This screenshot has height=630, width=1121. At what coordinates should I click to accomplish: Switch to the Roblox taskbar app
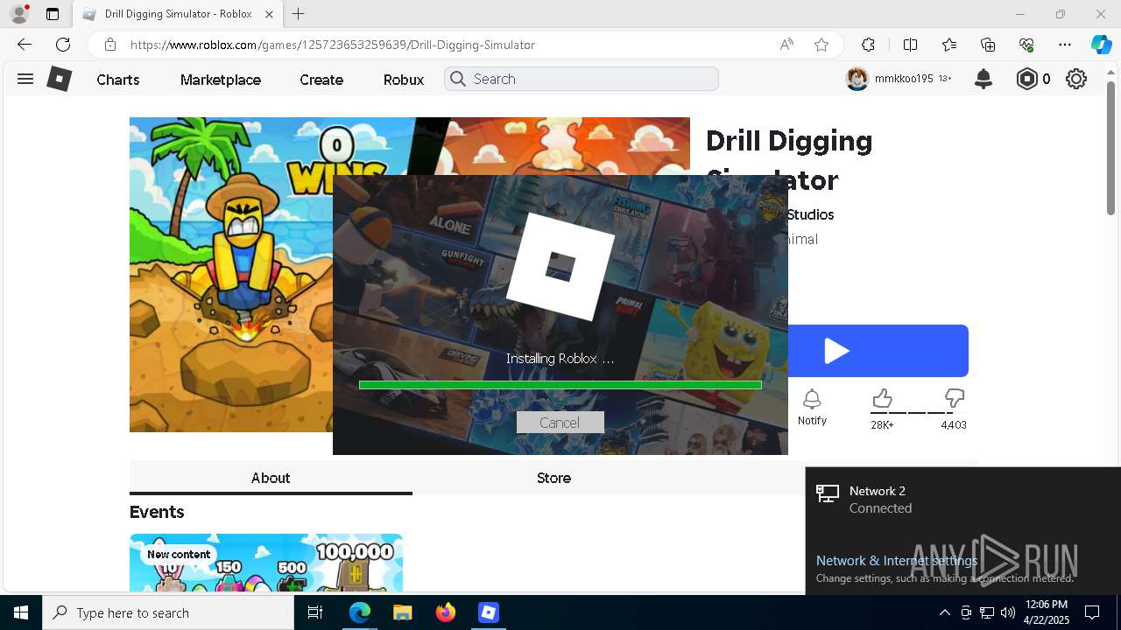[x=488, y=612]
